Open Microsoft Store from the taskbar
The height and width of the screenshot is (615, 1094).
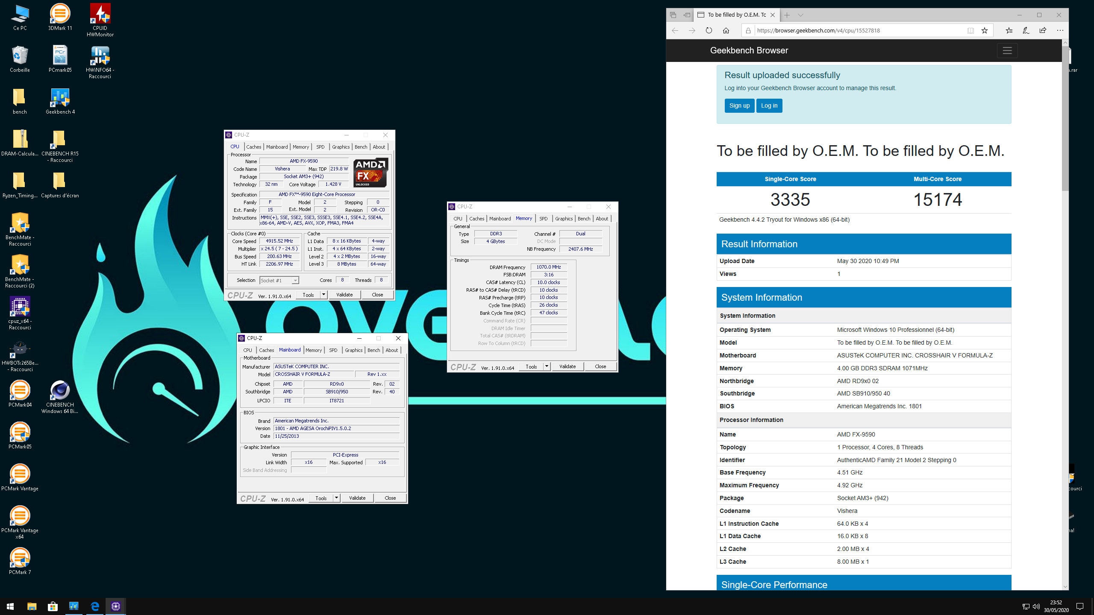[53, 606]
